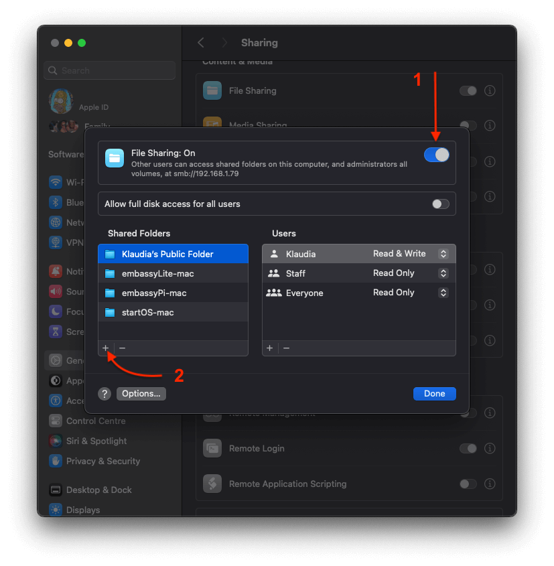Click the Search field in sidebar

tap(110, 70)
